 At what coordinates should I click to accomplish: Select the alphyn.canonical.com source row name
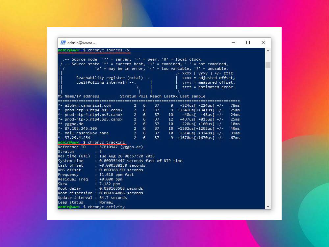(x=88, y=105)
